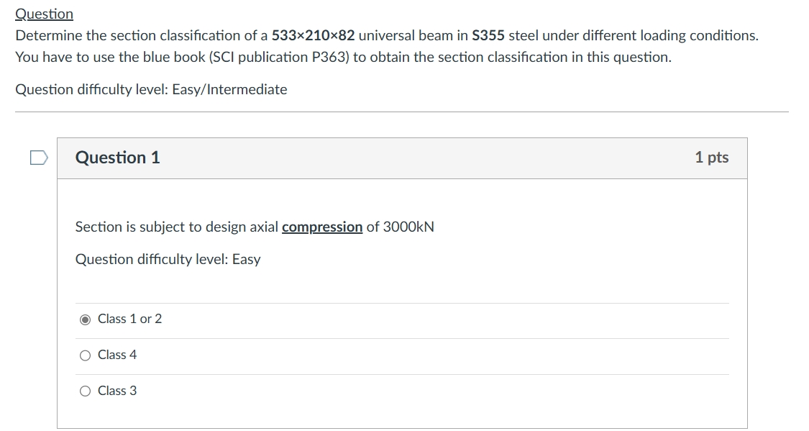Click the Class 4 option label text
This screenshot has height=431, width=809.
pos(116,354)
